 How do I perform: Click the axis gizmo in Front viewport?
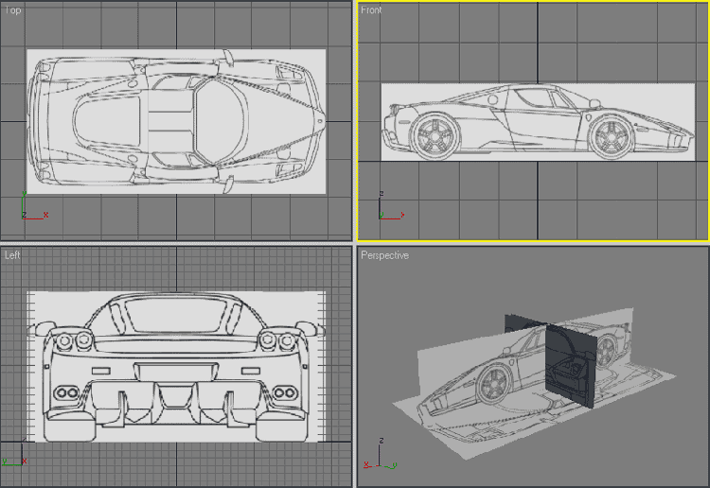tap(391, 207)
